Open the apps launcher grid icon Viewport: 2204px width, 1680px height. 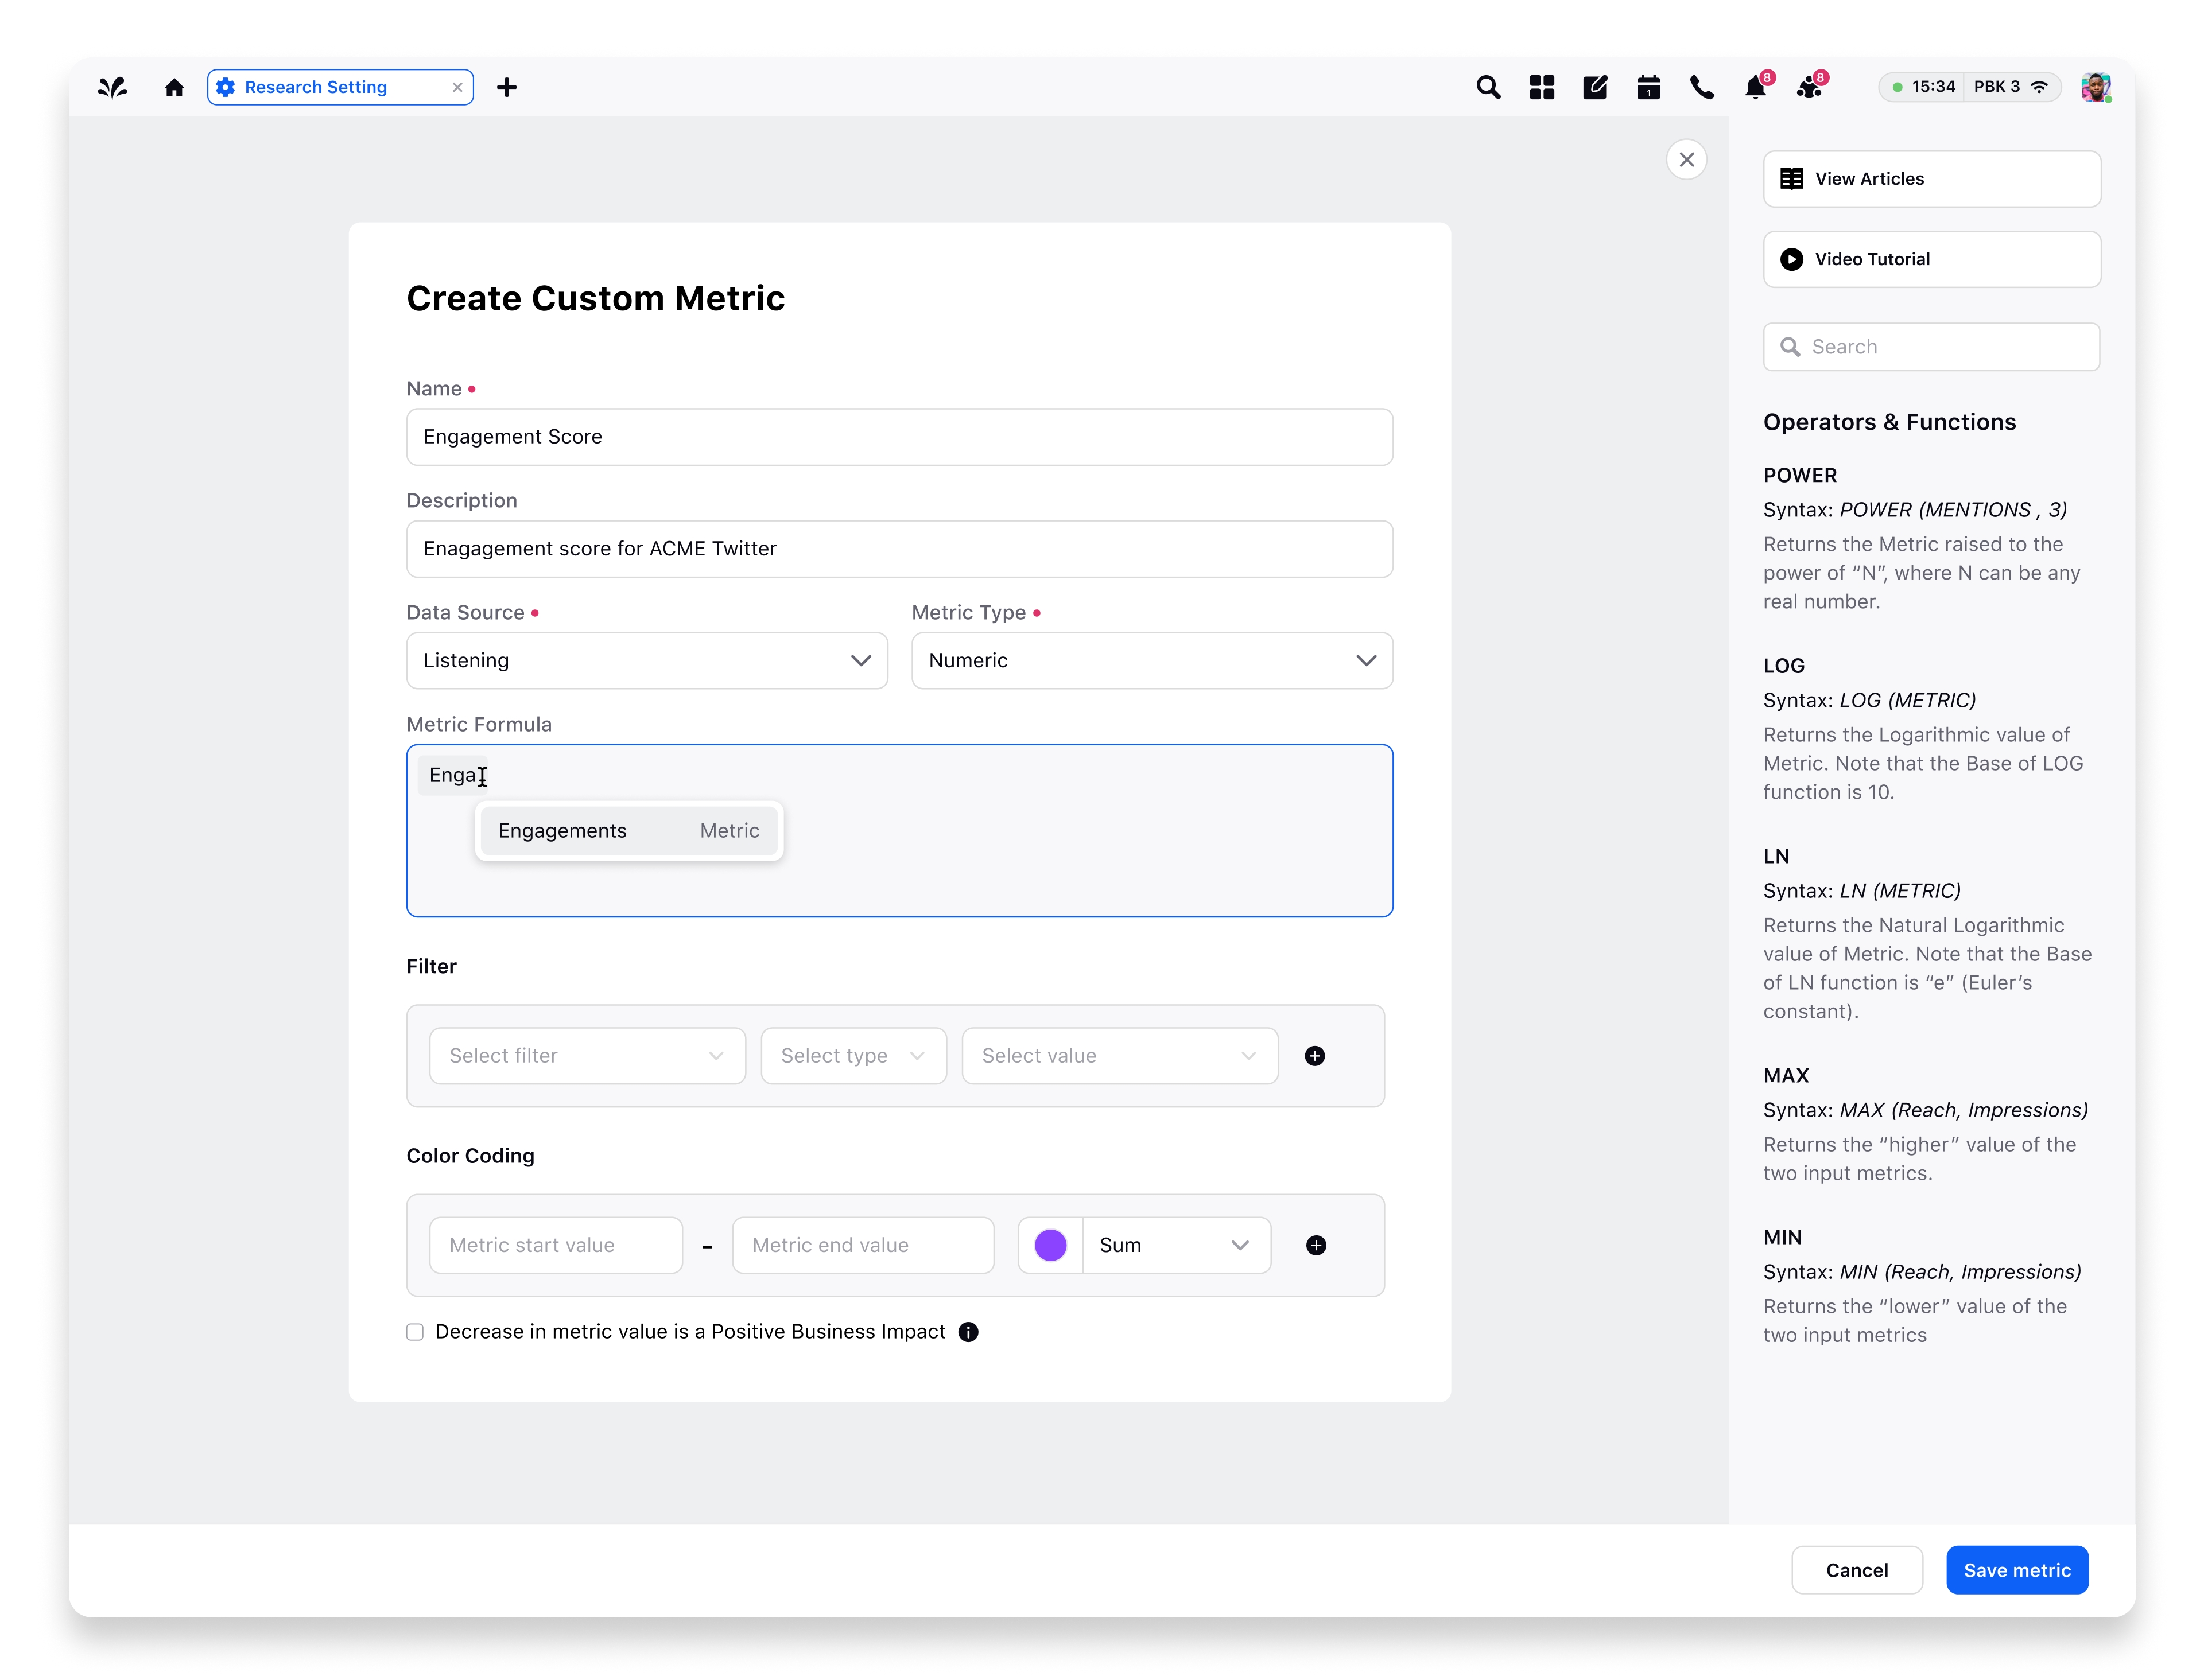click(x=1542, y=87)
